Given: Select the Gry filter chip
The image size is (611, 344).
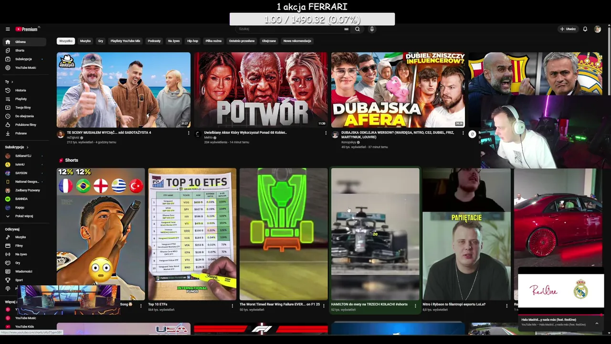Looking at the screenshot, I should [x=101, y=41].
